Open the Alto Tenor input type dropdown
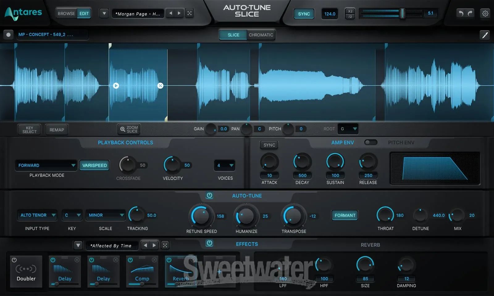 coord(37,215)
